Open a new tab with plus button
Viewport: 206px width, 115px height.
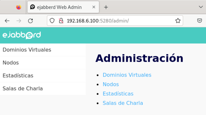(106, 7)
